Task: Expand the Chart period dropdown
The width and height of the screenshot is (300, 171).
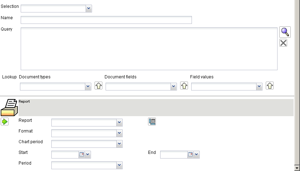Action: pos(120,144)
